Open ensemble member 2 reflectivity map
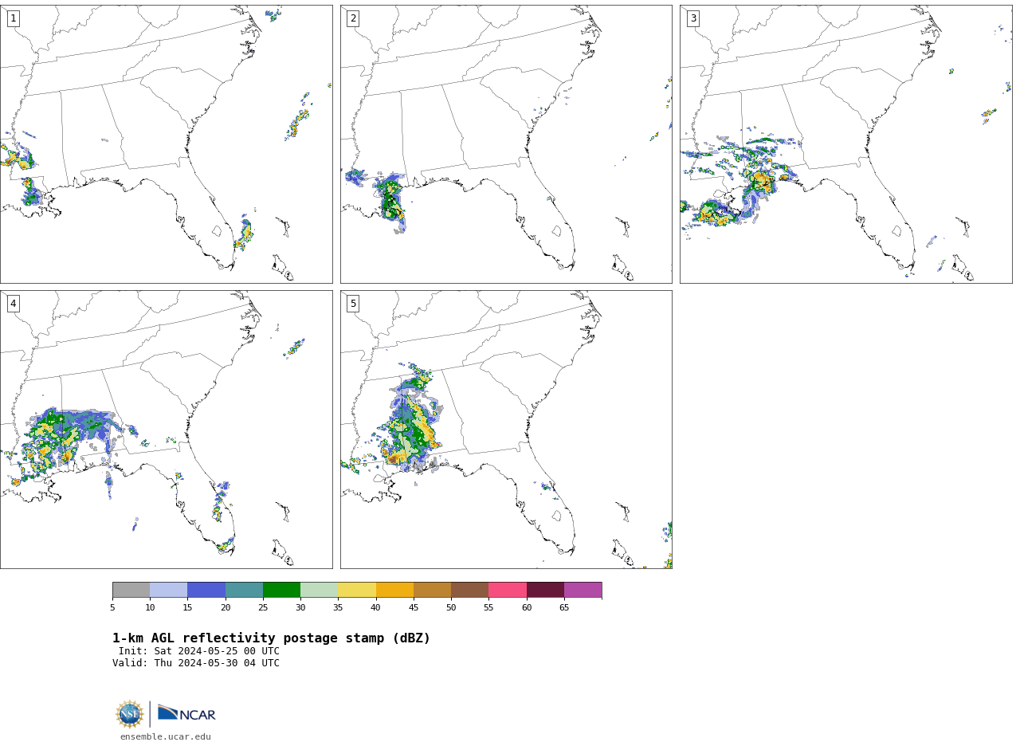 tap(506, 144)
